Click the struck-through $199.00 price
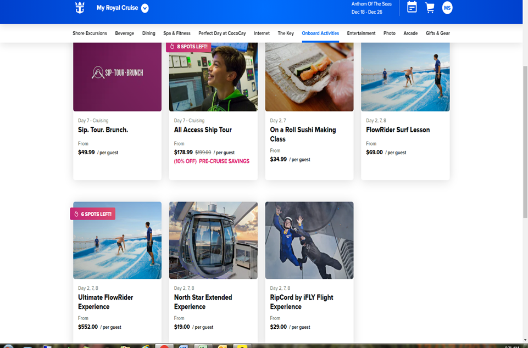Viewport: 528px width, 348px height. (x=203, y=153)
